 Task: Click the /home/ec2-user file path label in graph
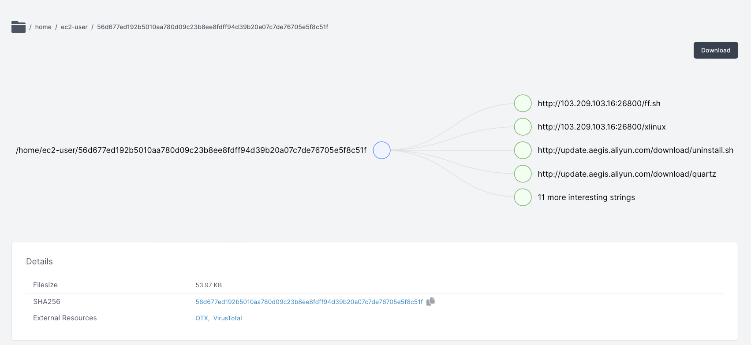[x=191, y=150]
